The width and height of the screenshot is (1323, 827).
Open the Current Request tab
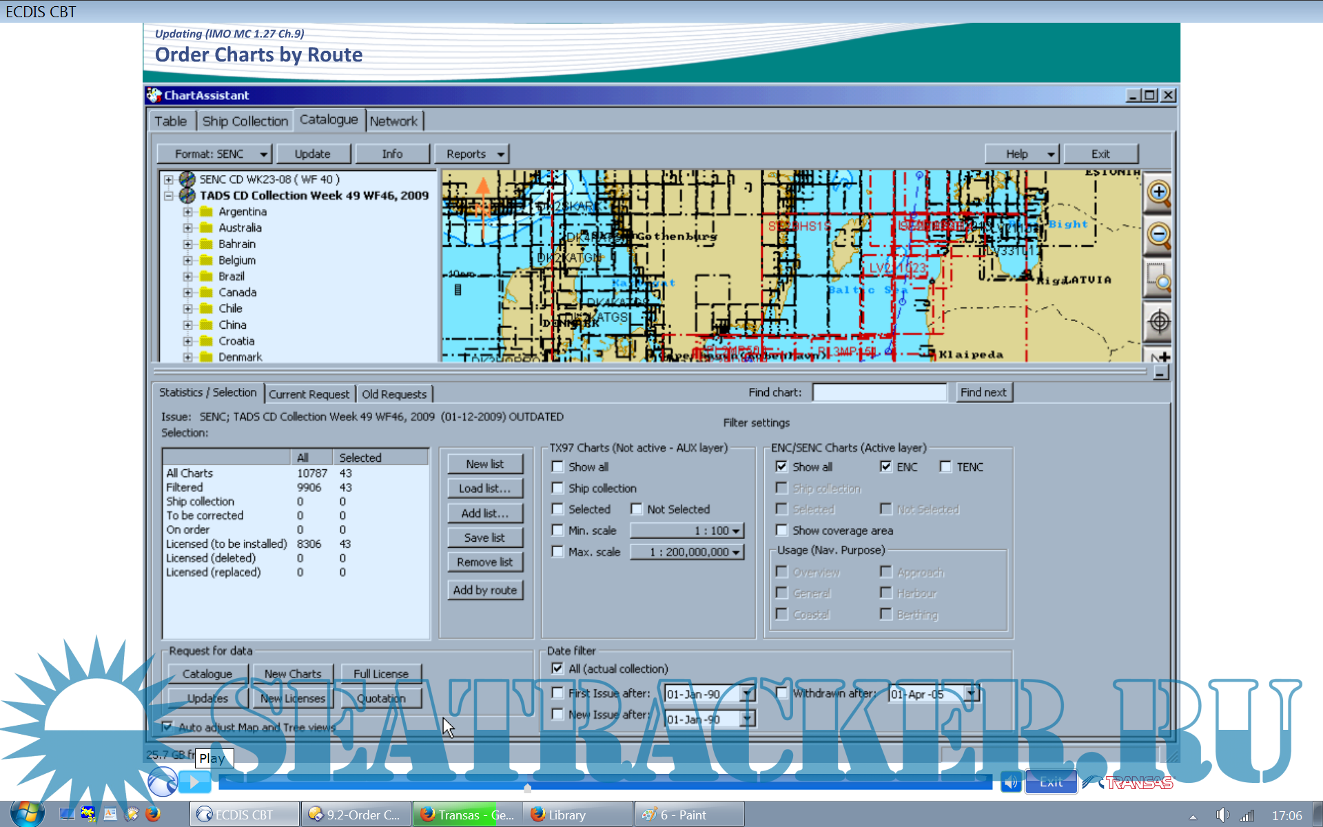coord(309,394)
